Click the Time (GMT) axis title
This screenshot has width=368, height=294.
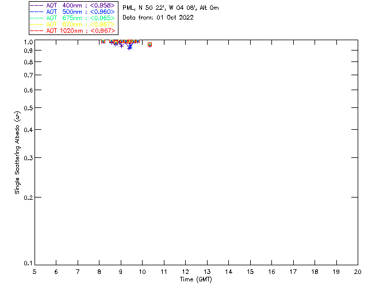[x=195, y=280]
